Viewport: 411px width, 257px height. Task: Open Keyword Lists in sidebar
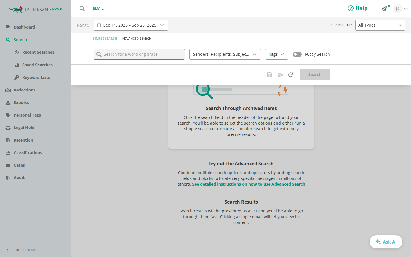36,77
